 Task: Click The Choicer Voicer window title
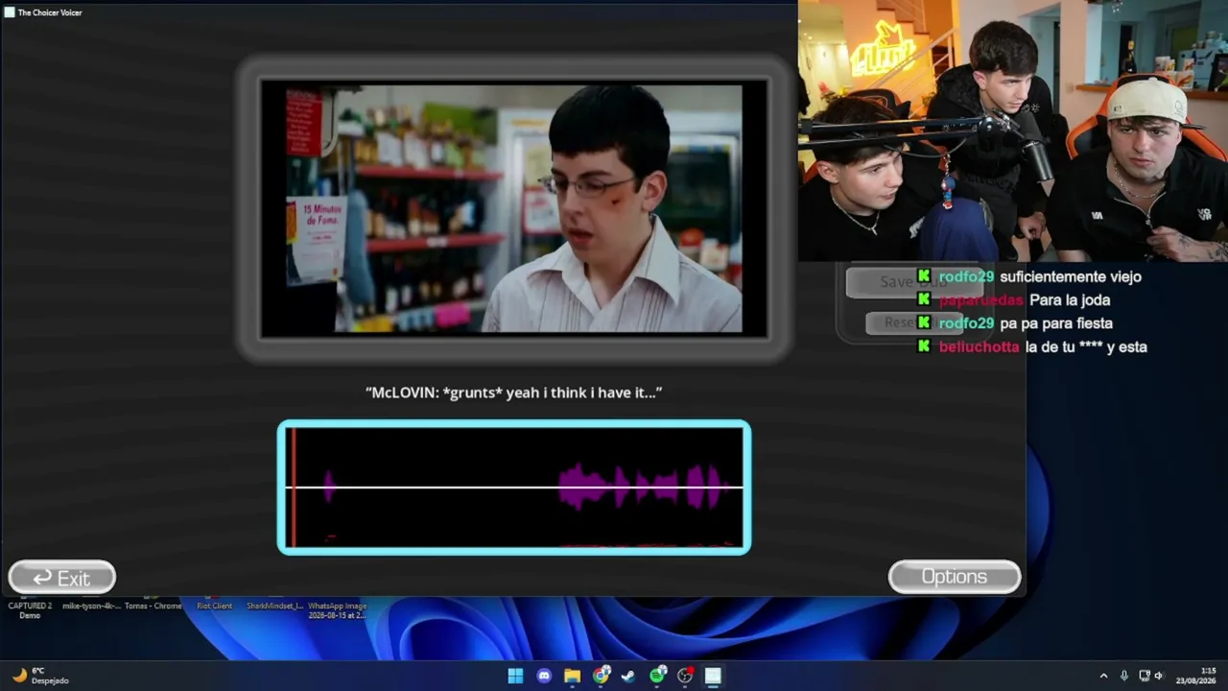tap(50, 12)
